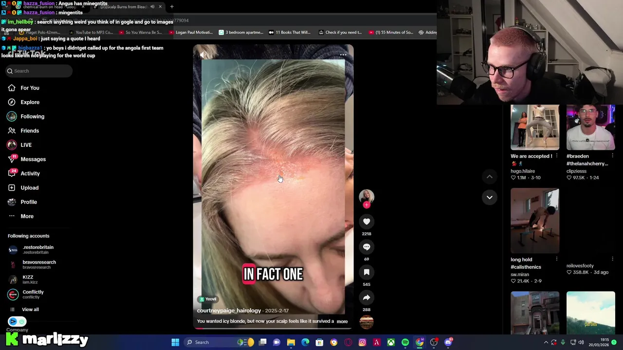Open sw.miran long hold calisthenics thumbnail
This screenshot has height=350, width=623.
pos(535,221)
